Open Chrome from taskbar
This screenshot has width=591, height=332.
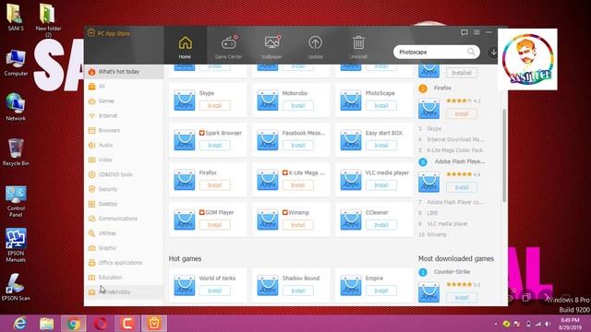coord(74,324)
